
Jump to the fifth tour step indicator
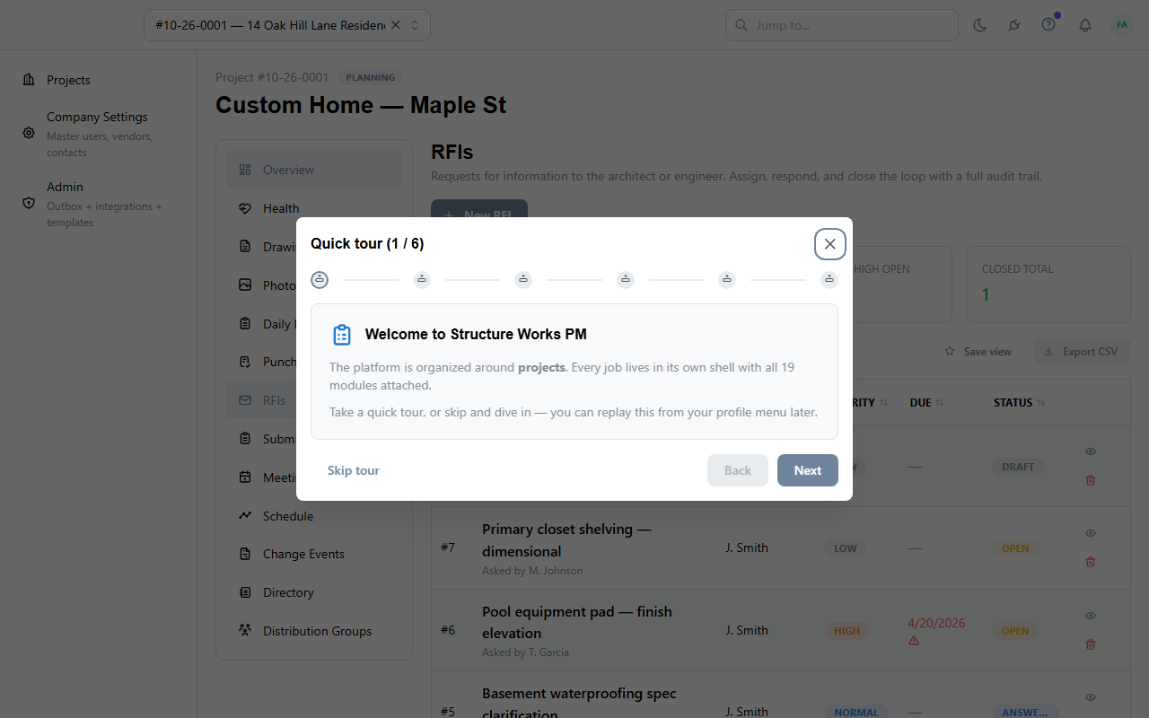coord(727,280)
